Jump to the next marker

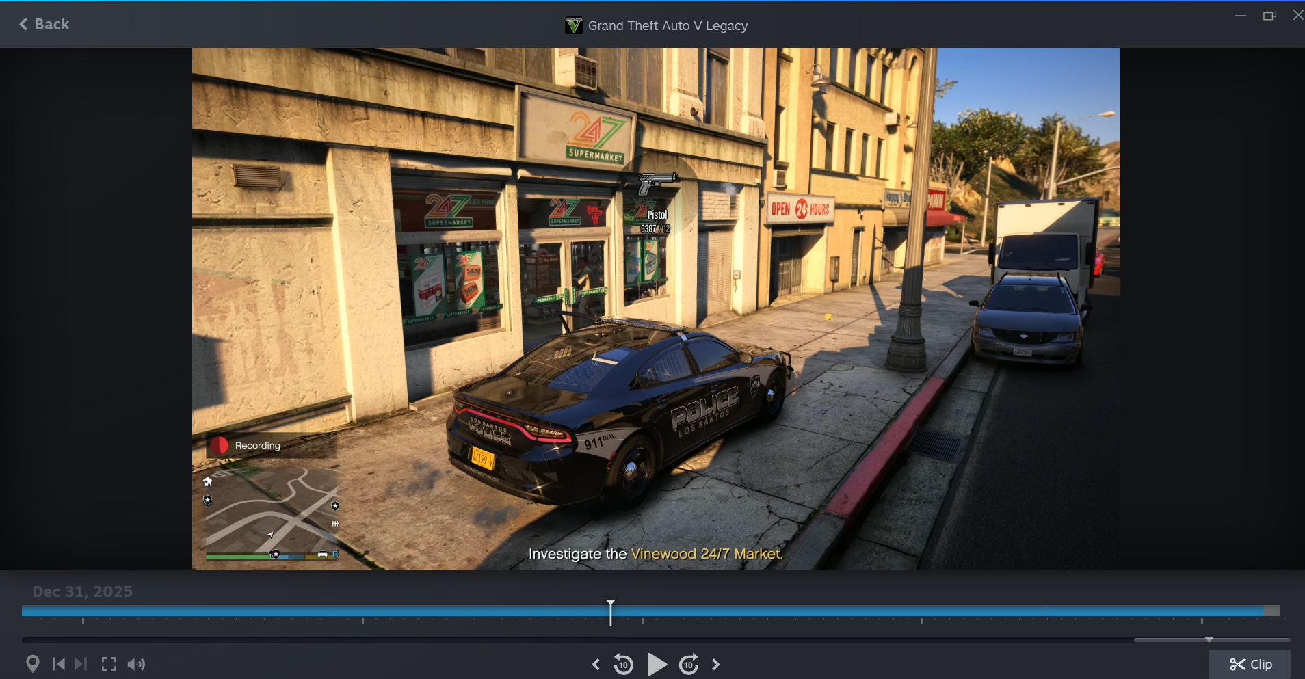click(81, 664)
